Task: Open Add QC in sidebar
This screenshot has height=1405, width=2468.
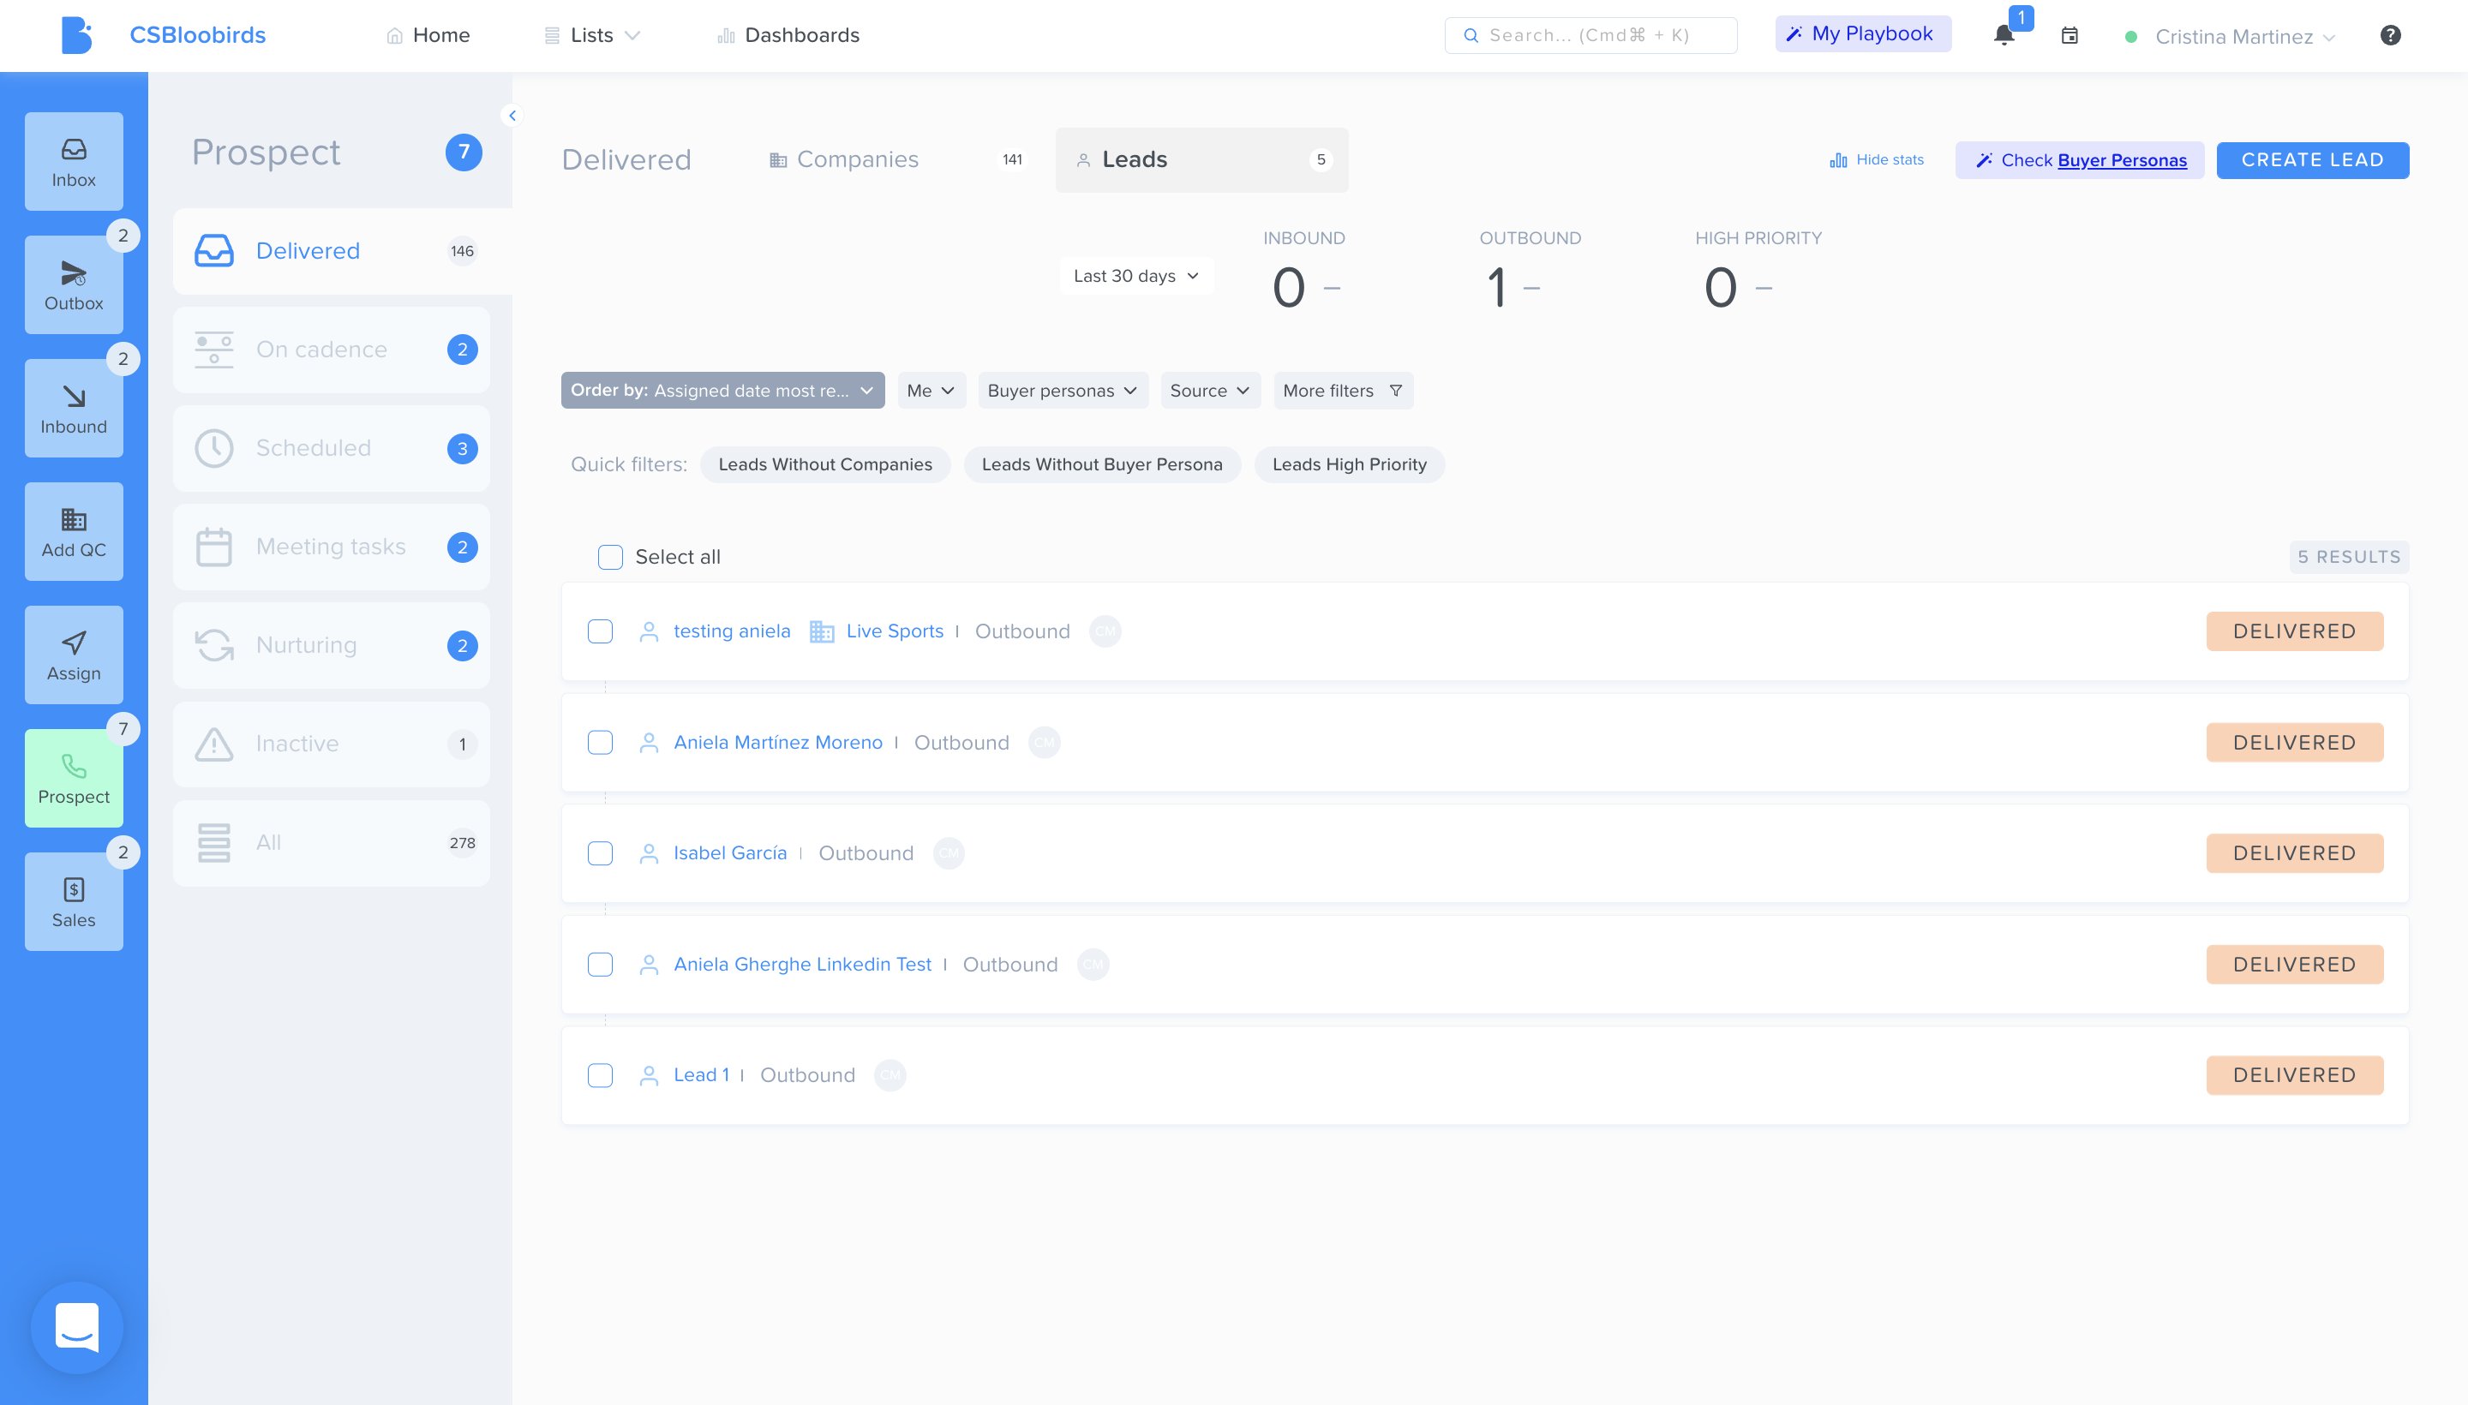Action: point(74,532)
